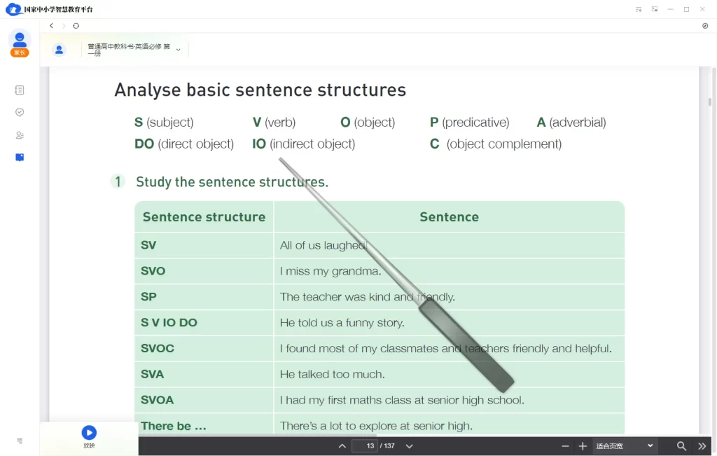Expand more tools double-chevron in toolbar
Image resolution: width=717 pixels, height=456 pixels.
point(702,446)
